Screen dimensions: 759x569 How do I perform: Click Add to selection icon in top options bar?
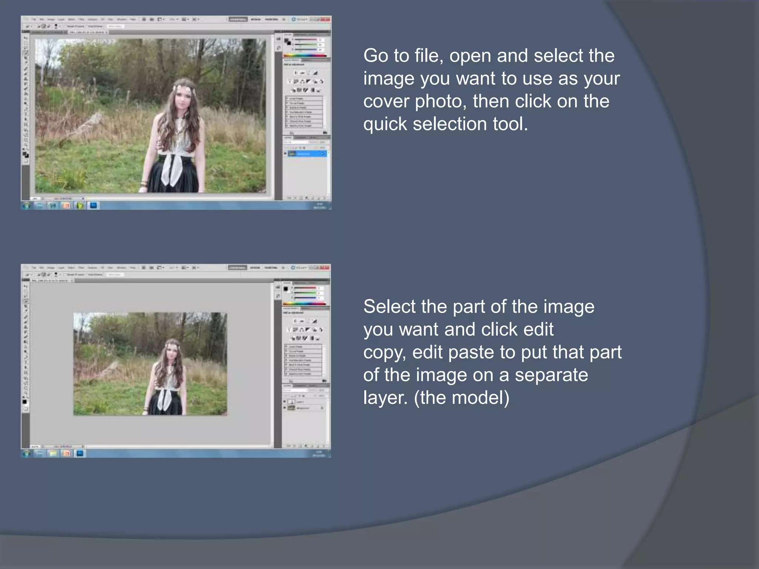pyautogui.click(x=43, y=26)
